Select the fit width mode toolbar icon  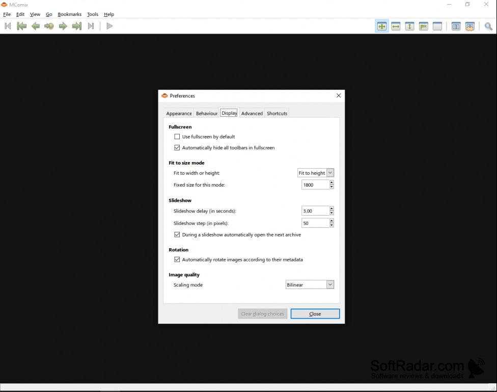[x=396, y=27]
